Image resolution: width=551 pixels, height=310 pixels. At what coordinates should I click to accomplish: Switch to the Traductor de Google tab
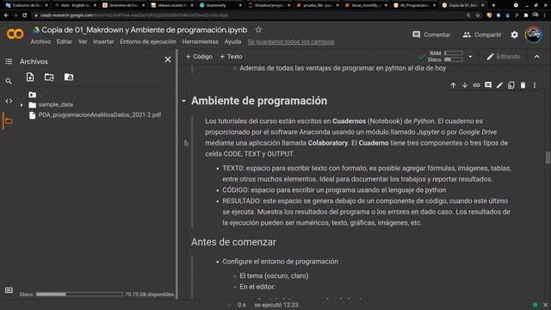pos(27,5)
